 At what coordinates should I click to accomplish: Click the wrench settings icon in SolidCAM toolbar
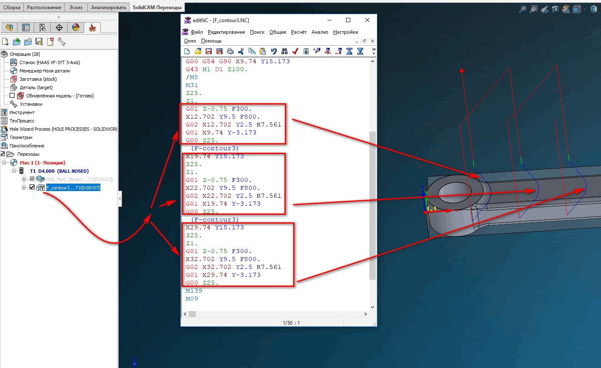click(62, 42)
